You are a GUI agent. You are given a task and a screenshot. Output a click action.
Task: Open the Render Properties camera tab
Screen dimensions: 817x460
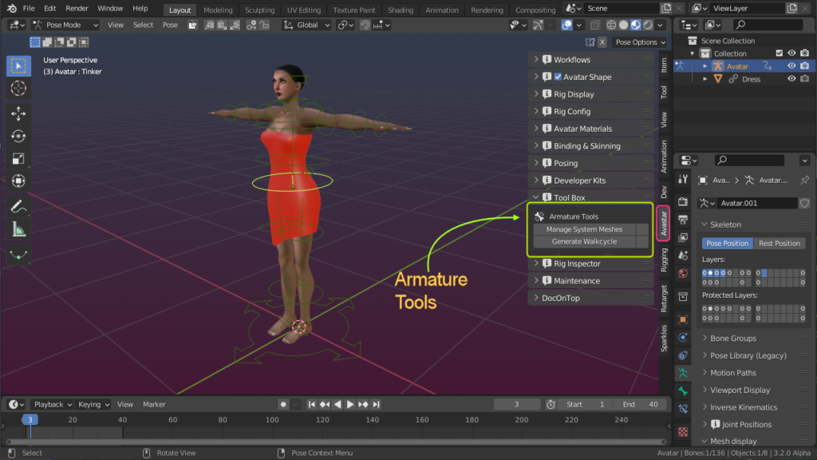pos(683,201)
